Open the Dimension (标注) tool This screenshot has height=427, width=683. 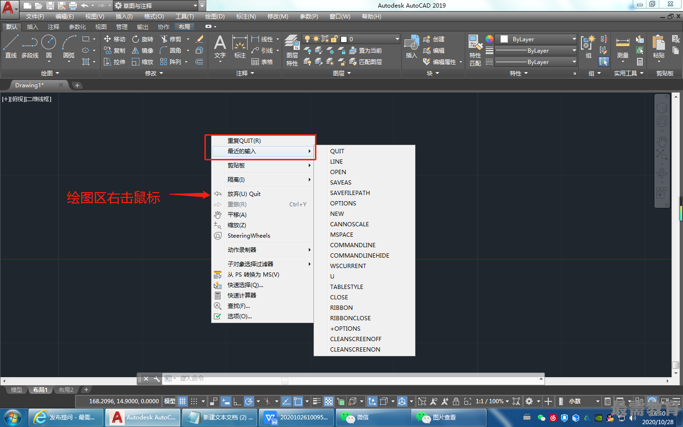coord(240,47)
